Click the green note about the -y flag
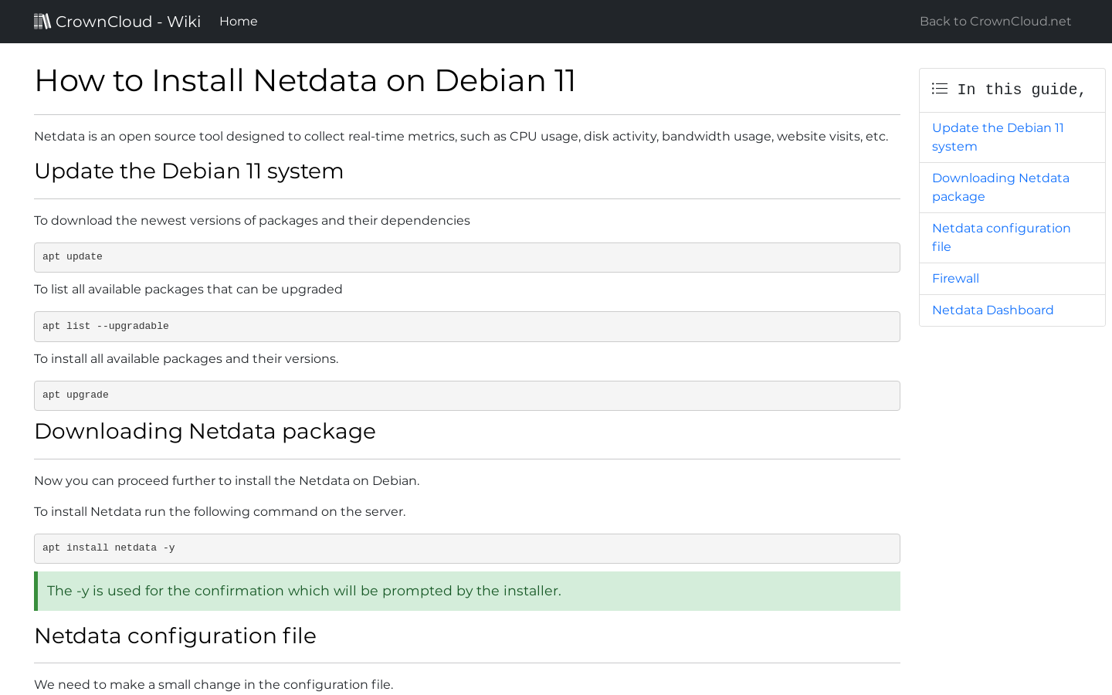Screen dimensions: 1112x695 [x=467, y=592]
